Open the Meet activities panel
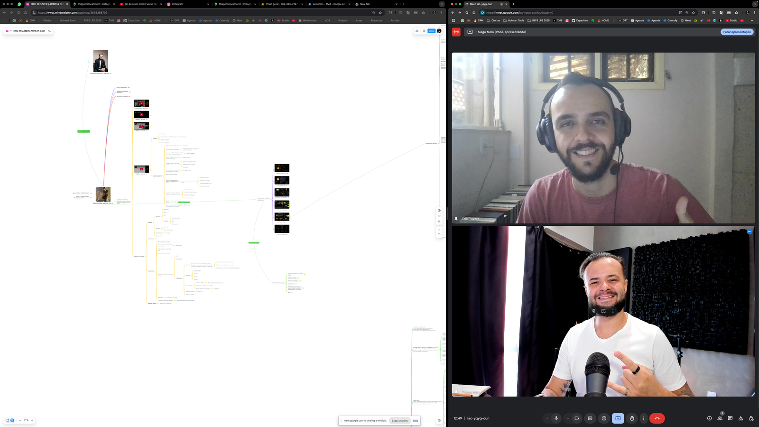The image size is (759, 427). 740,418
